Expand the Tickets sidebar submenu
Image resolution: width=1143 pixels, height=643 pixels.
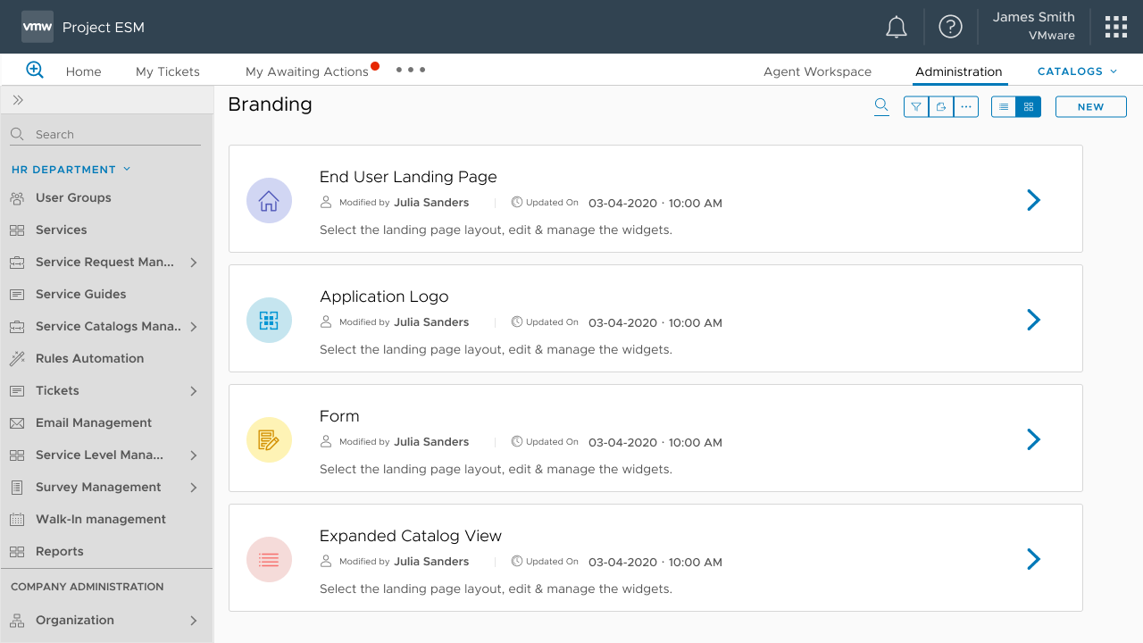(x=194, y=391)
